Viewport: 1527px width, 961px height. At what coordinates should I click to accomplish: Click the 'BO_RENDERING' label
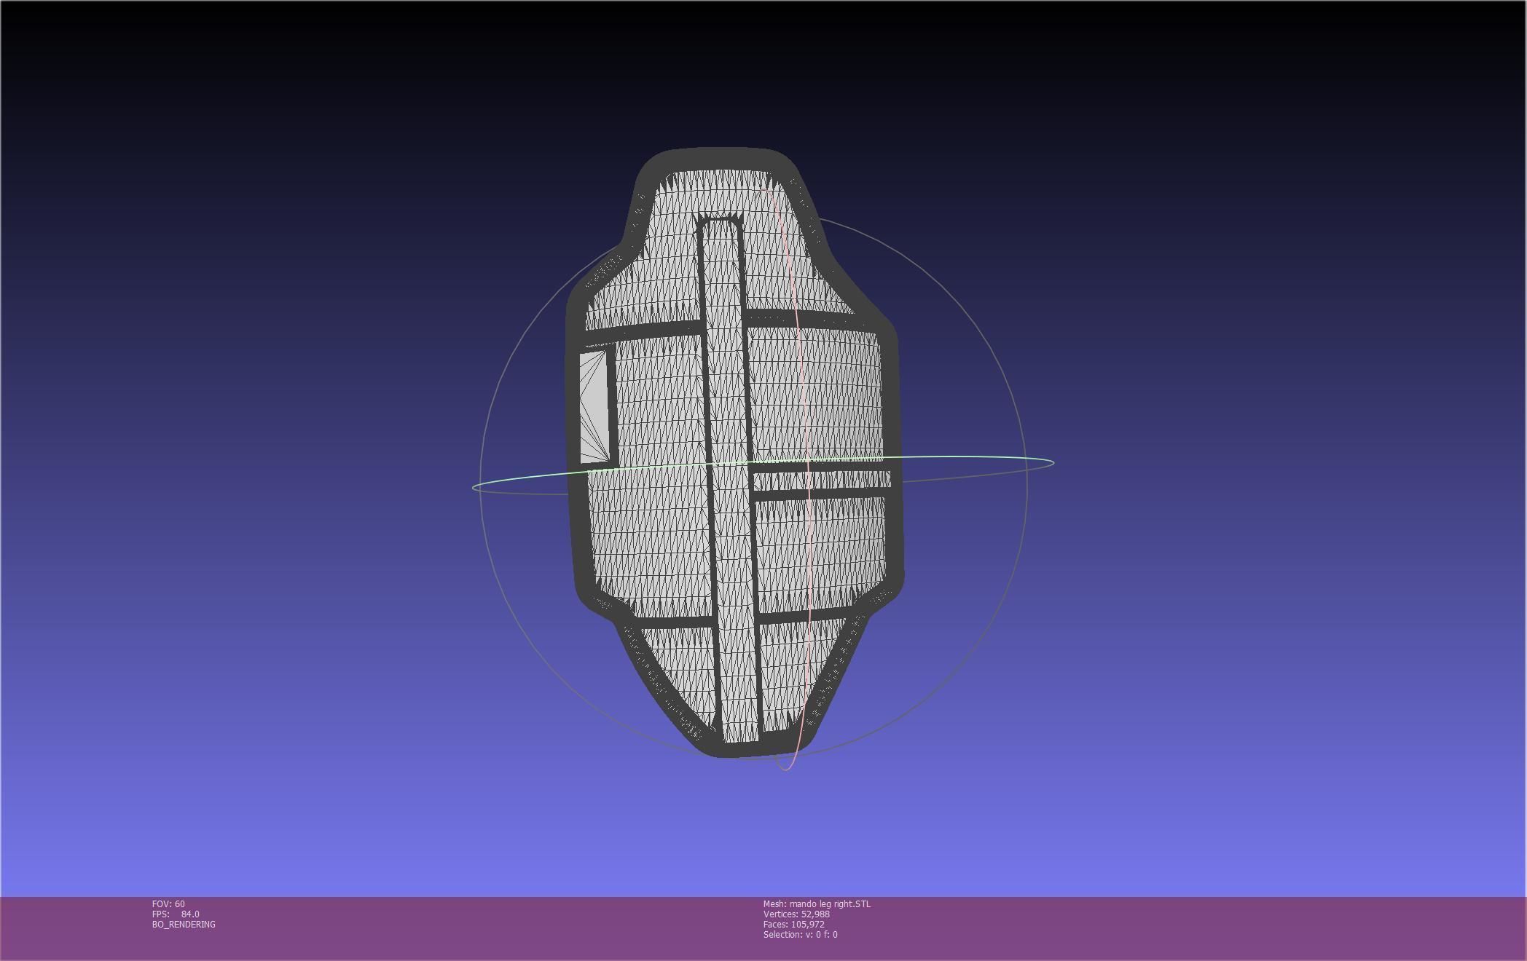(x=184, y=924)
